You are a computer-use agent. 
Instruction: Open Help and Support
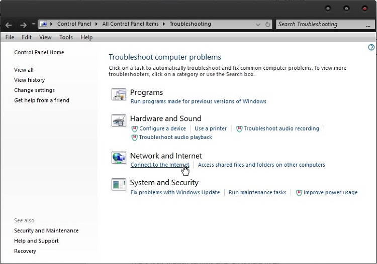[x=36, y=241]
